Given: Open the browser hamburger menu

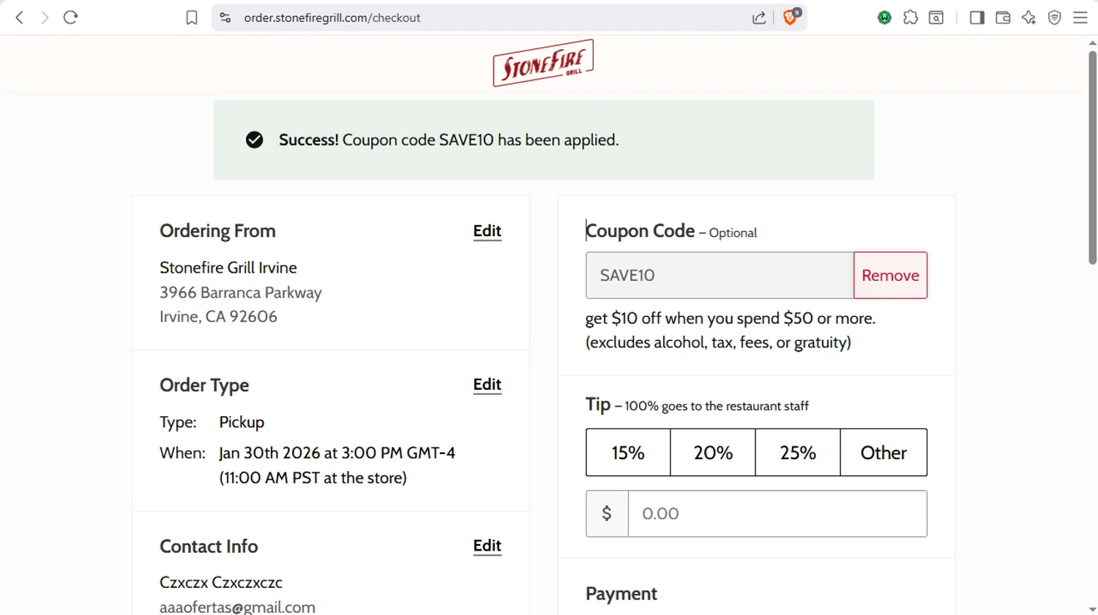Looking at the screenshot, I should [x=1080, y=18].
